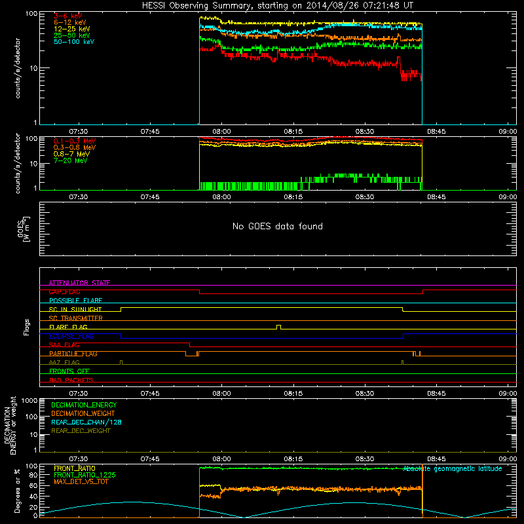The image size is (524, 524).
Task: Select the SAA_FLAG label
Action: click(x=64, y=345)
